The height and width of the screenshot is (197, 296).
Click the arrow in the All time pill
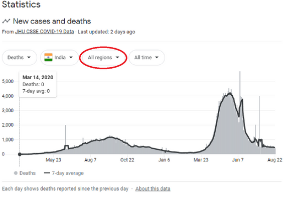[157, 57]
